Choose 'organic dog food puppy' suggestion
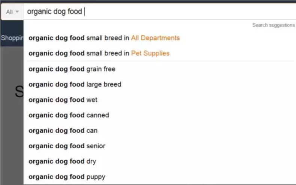Screen dimensions: 296x185 [x=67, y=176]
